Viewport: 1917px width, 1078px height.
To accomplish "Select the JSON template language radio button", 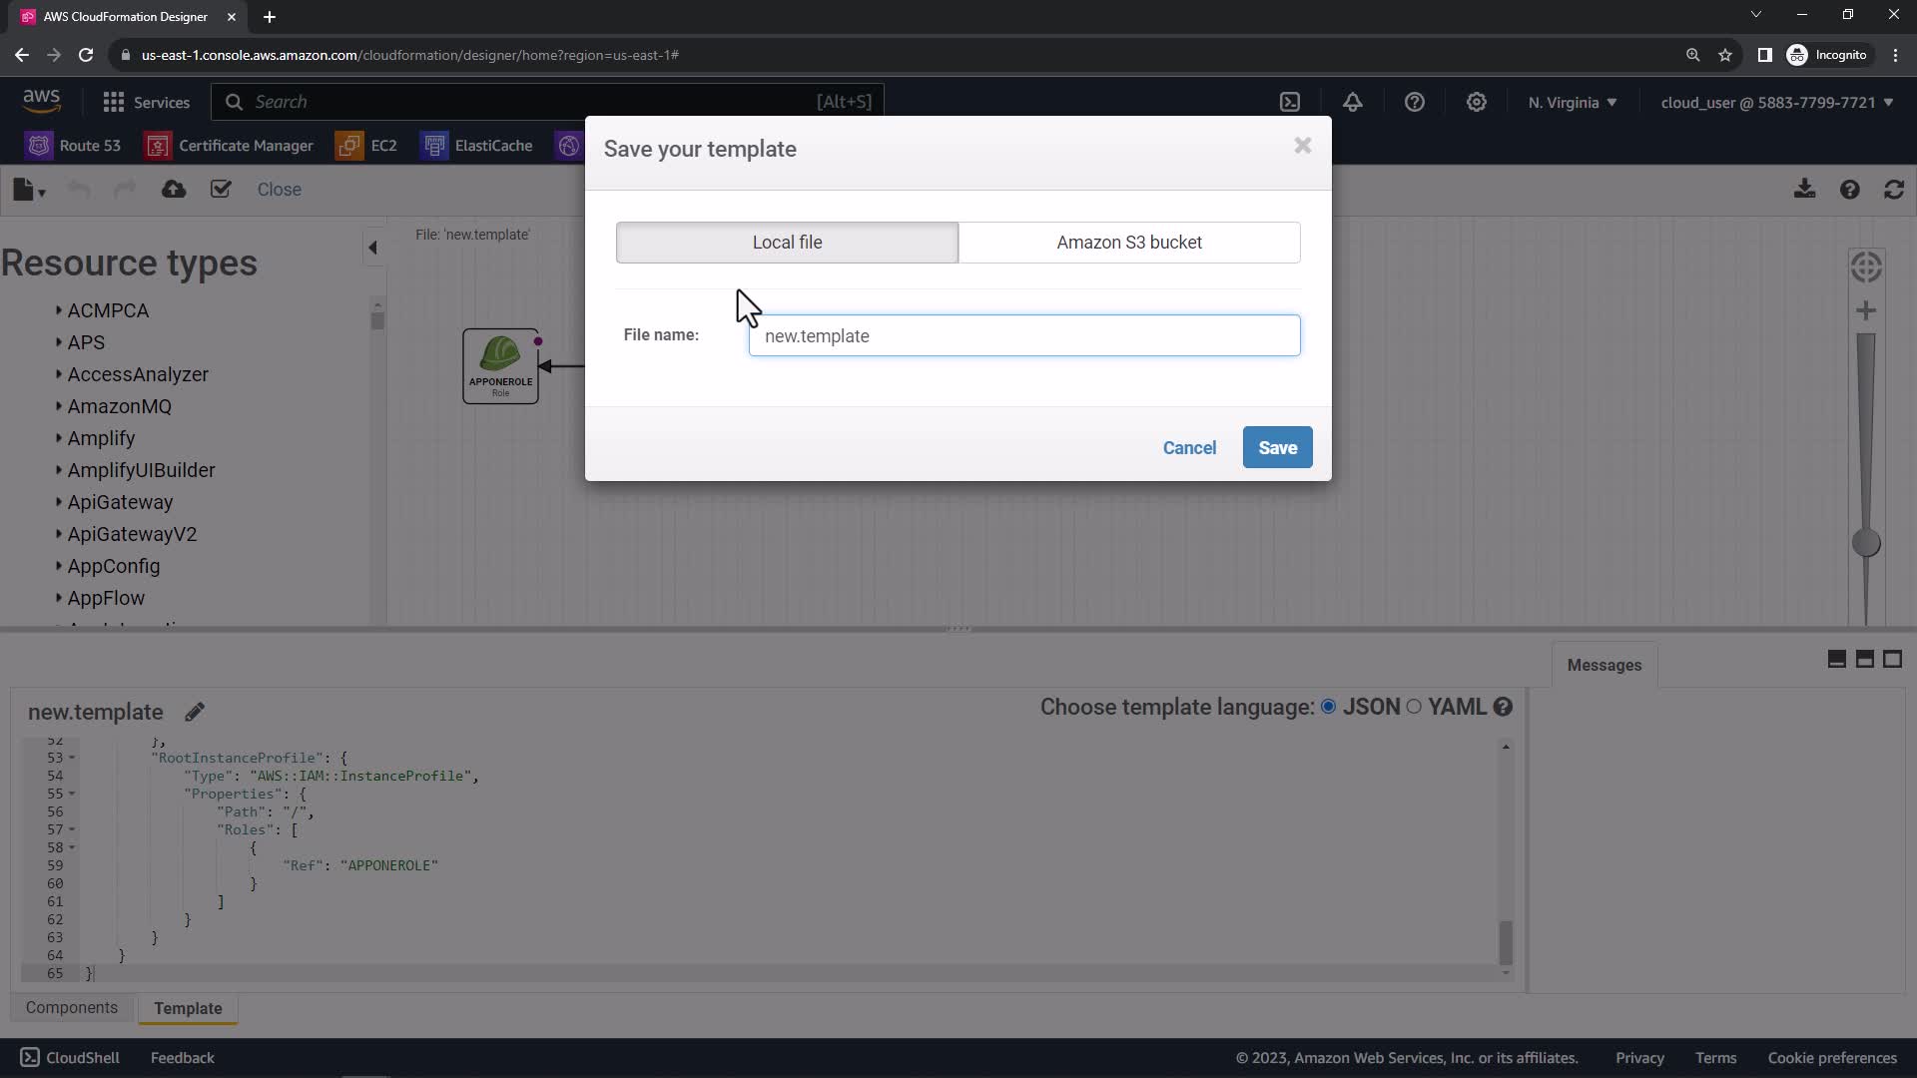I will 1328,707.
